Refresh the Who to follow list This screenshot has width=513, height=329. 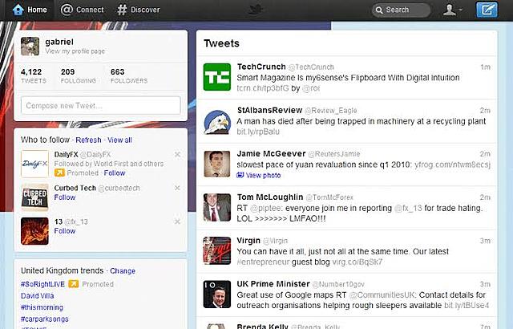click(x=88, y=140)
